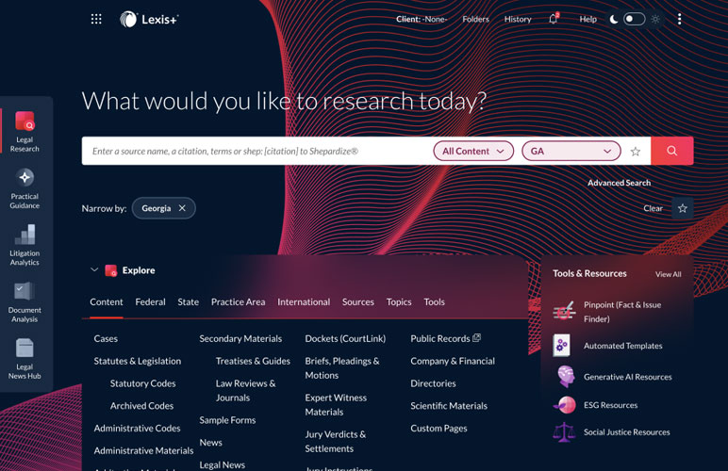Screen dimensions: 728x471
Task: Select the Federal tab
Action: point(150,301)
